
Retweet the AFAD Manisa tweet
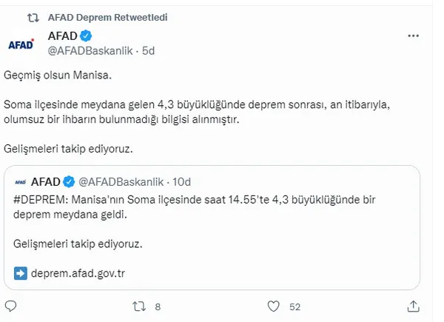[136, 306]
